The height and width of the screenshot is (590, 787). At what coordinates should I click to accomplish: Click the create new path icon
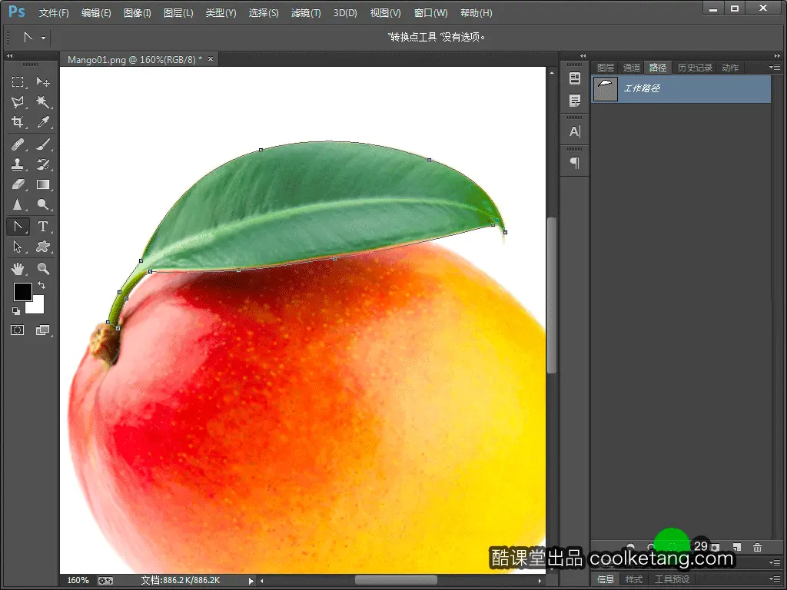click(736, 547)
